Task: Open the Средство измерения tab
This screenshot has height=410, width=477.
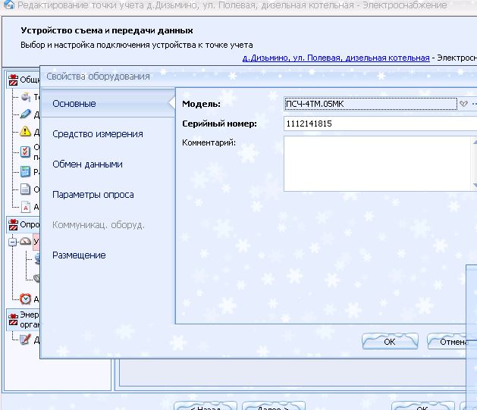Action: pyautogui.click(x=98, y=134)
